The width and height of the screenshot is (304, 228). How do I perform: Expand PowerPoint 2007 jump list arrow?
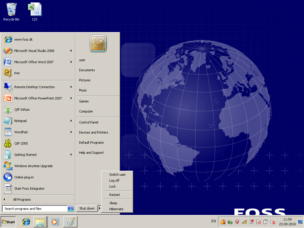[71, 98]
